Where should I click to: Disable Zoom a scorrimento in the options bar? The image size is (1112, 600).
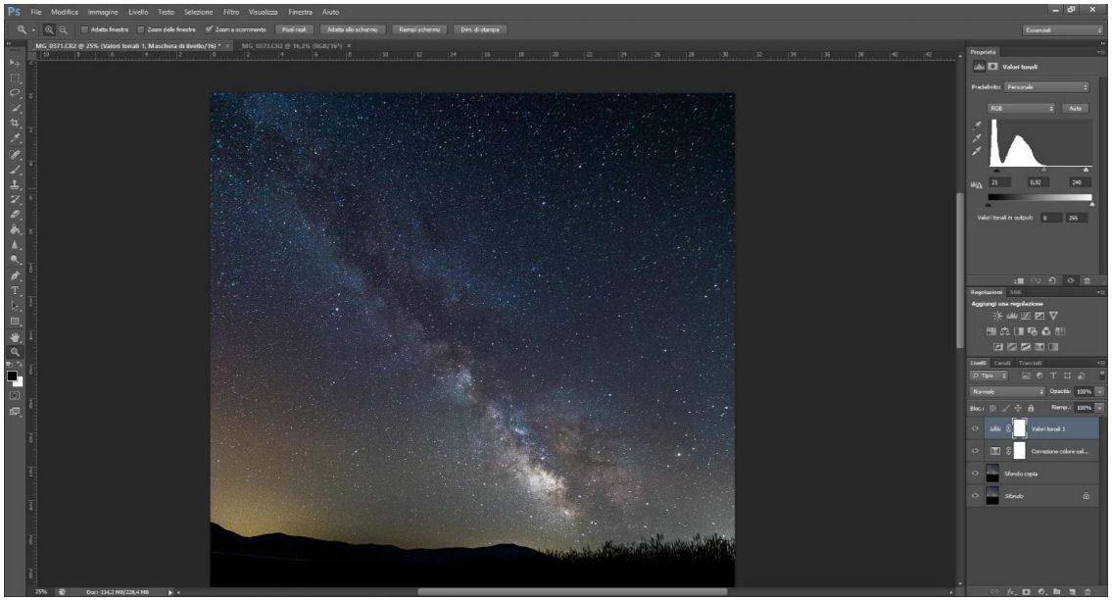click(210, 28)
